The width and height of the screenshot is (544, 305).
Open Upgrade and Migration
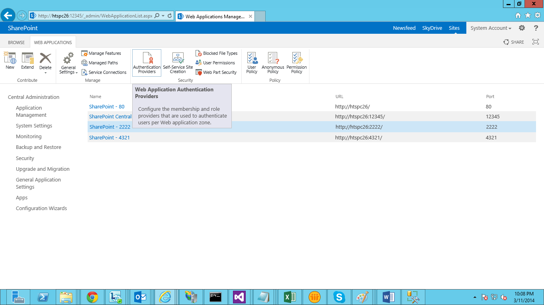click(43, 169)
